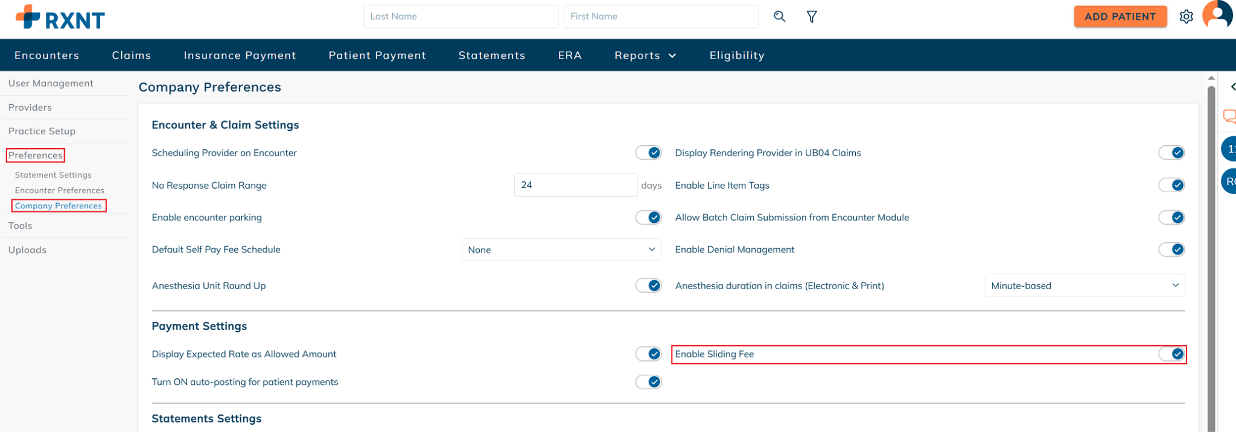Expand the Reports menu
This screenshot has width=1236, height=432.
pyautogui.click(x=645, y=55)
